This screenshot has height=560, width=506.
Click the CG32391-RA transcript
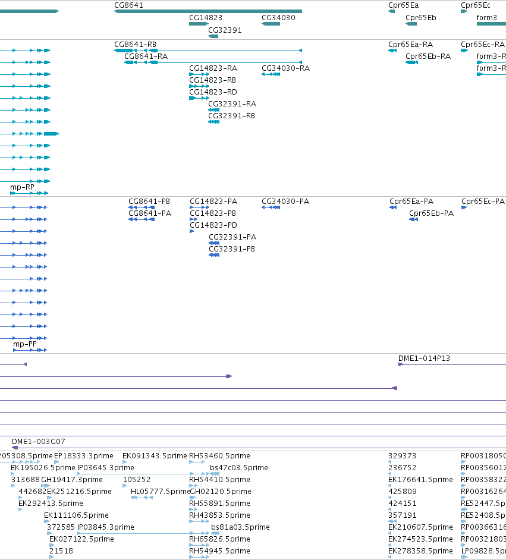point(213,110)
